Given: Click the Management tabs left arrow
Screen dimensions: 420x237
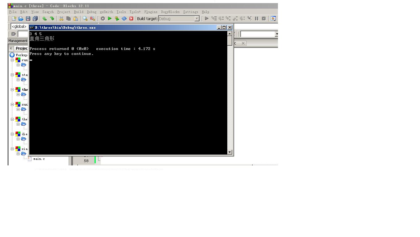Looking at the screenshot, I should [x=11, y=48].
